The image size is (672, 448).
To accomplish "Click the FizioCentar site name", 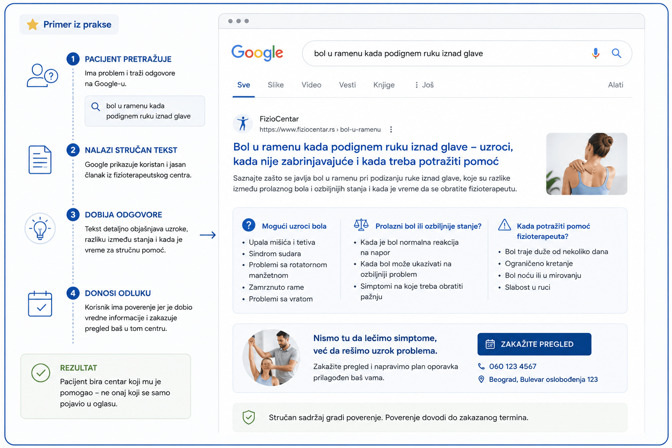I will tap(279, 119).
